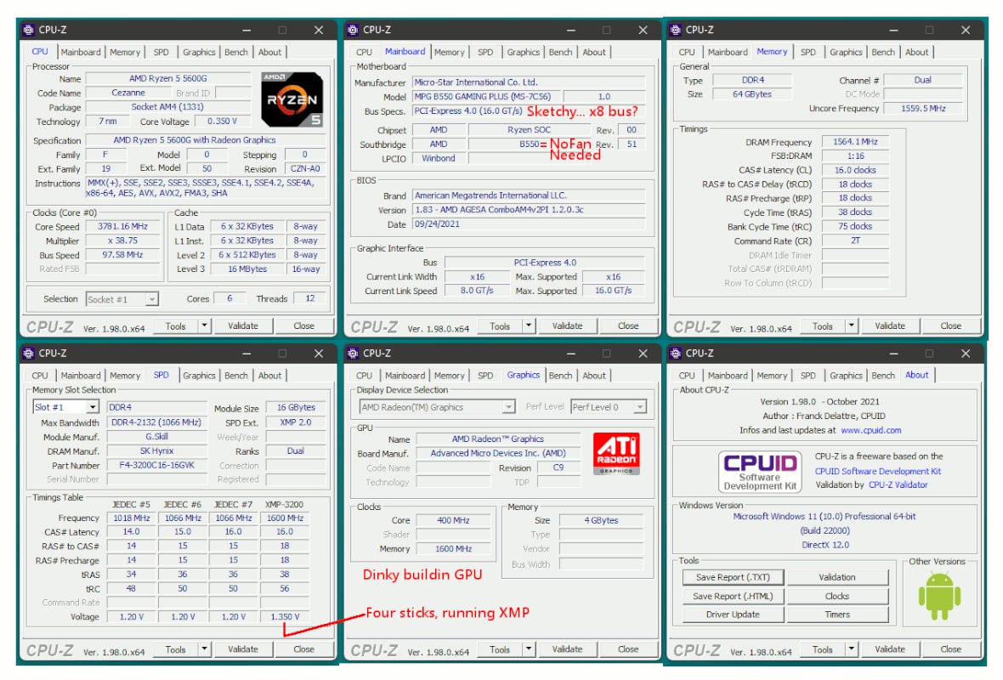
Task: Click the Module Manuf. value G.Skill
Action: 156,437
